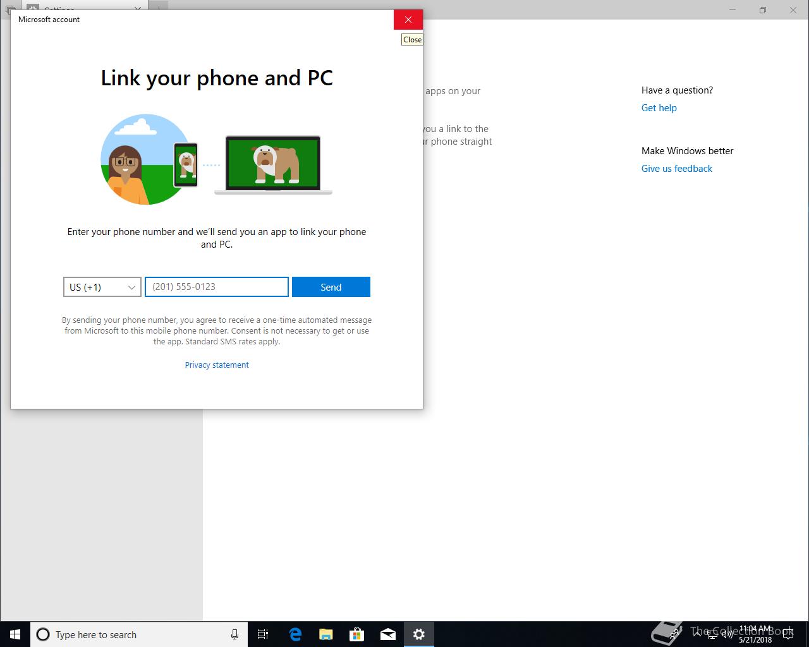Launch Microsoft Edge from taskbar
Screen dimensions: 809x647
pos(295,634)
